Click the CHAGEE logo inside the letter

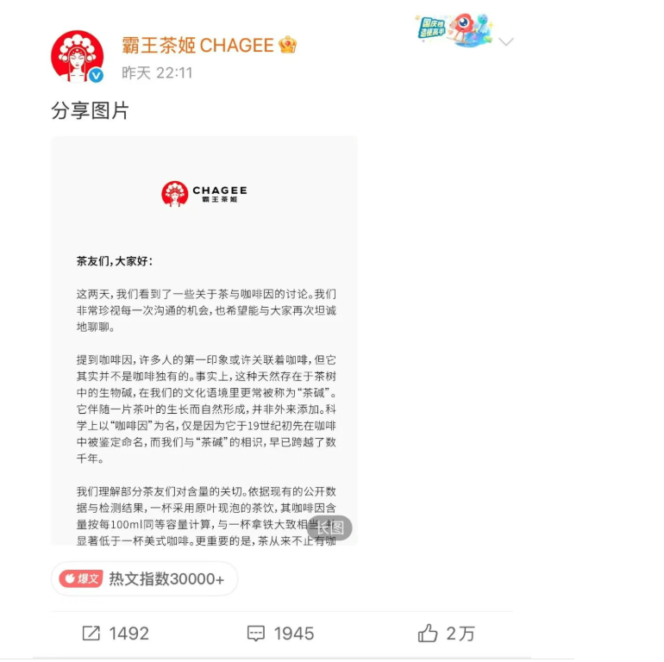click(204, 194)
